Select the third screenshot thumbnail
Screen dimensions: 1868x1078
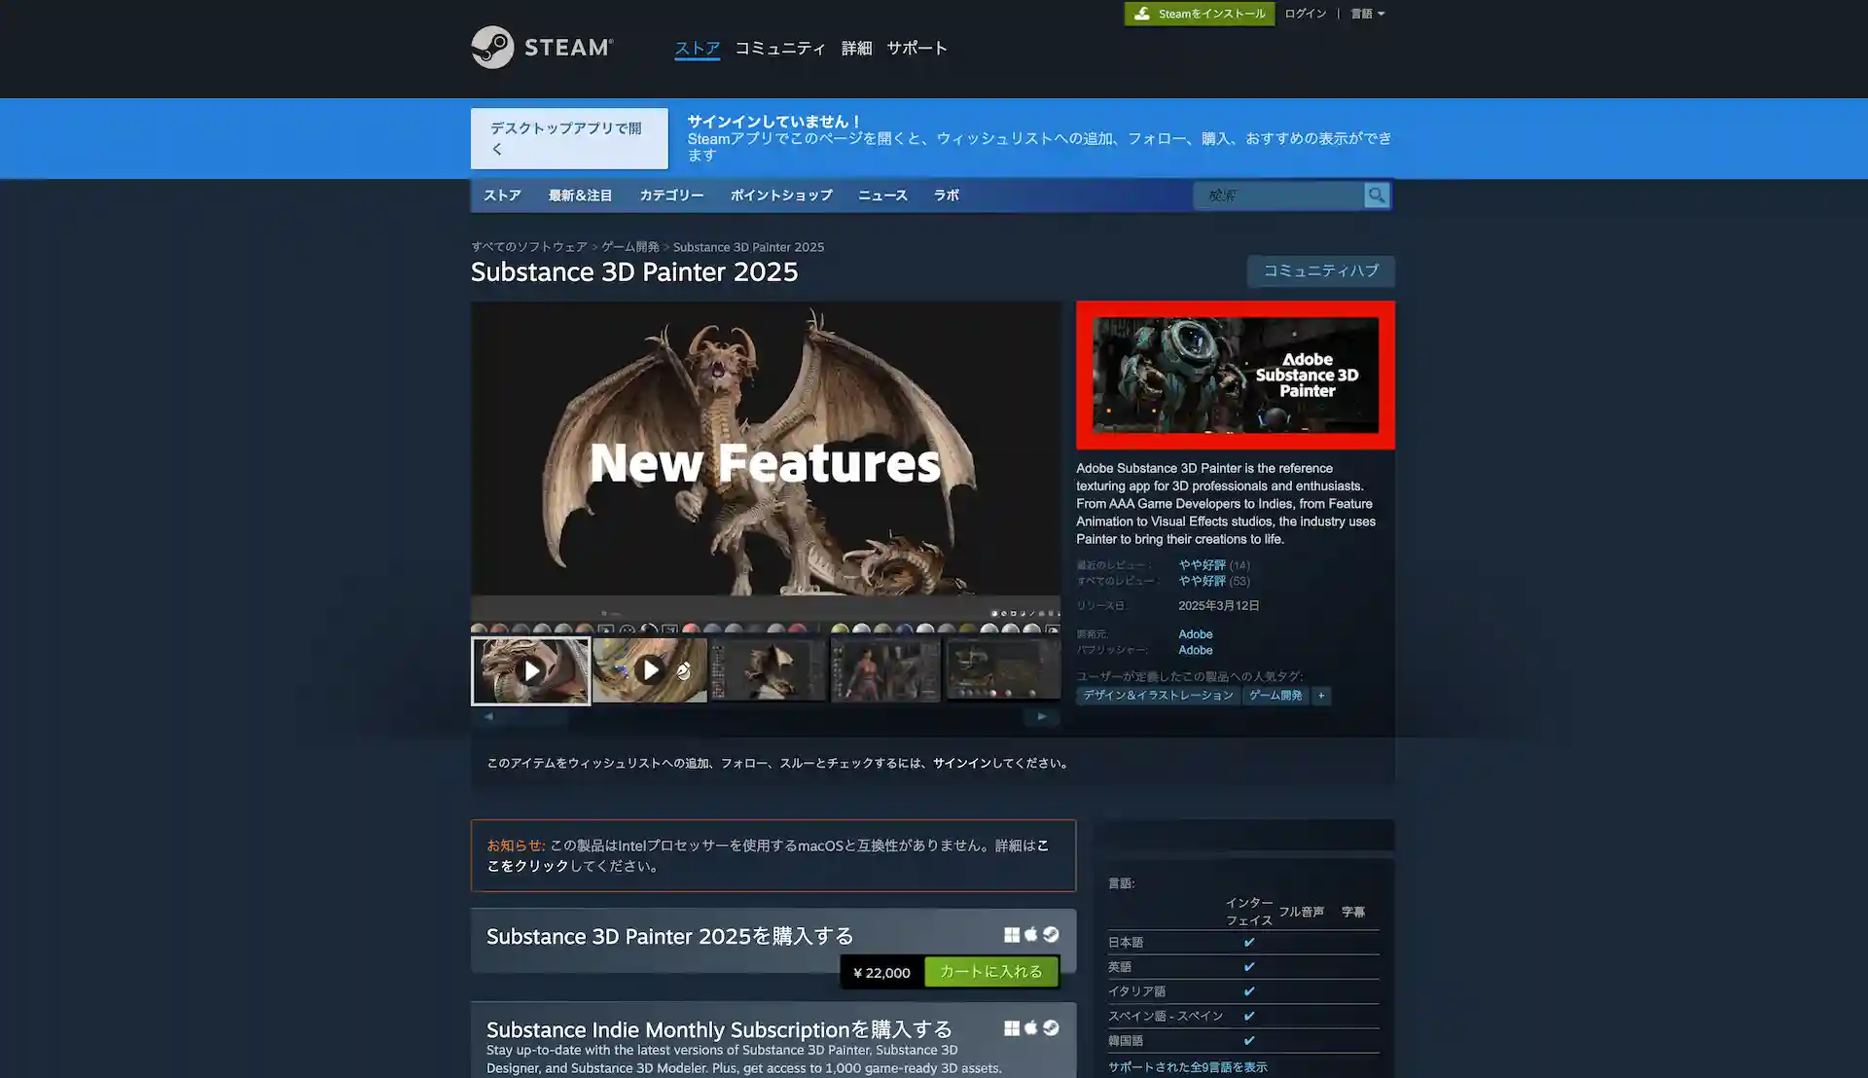[x=769, y=669]
